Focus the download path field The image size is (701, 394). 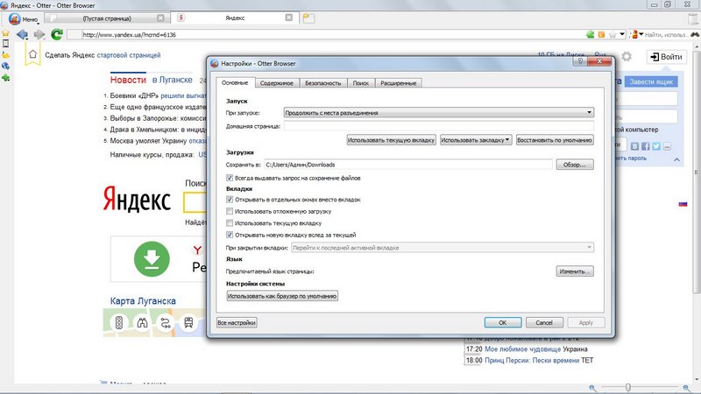[x=408, y=165]
